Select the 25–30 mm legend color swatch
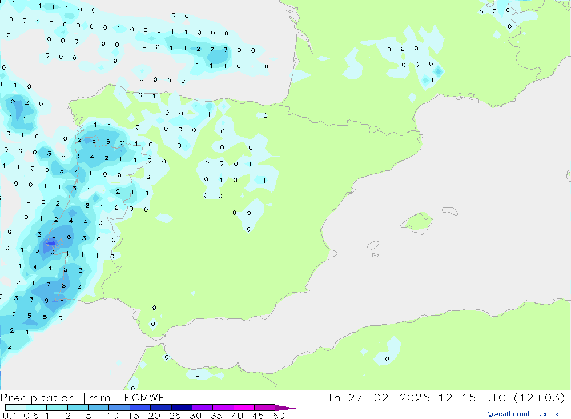The image size is (571, 419). pos(182,408)
